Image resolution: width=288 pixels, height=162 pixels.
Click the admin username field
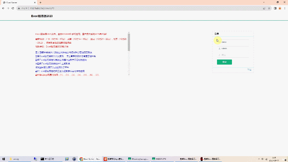coord(233,49)
